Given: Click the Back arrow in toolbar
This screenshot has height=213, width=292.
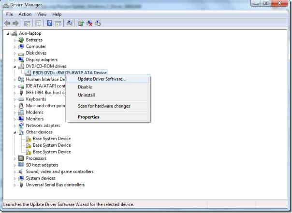Looking at the screenshot, I should click(x=7, y=23).
